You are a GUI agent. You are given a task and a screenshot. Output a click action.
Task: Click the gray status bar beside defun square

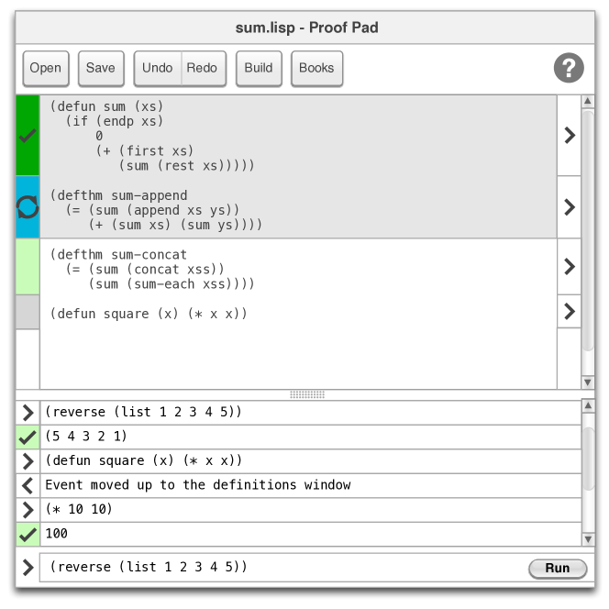pyautogui.click(x=28, y=312)
